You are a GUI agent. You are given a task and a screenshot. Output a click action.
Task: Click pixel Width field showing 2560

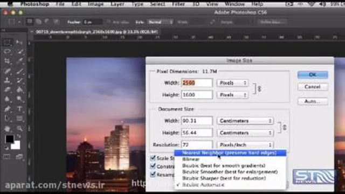point(197,83)
